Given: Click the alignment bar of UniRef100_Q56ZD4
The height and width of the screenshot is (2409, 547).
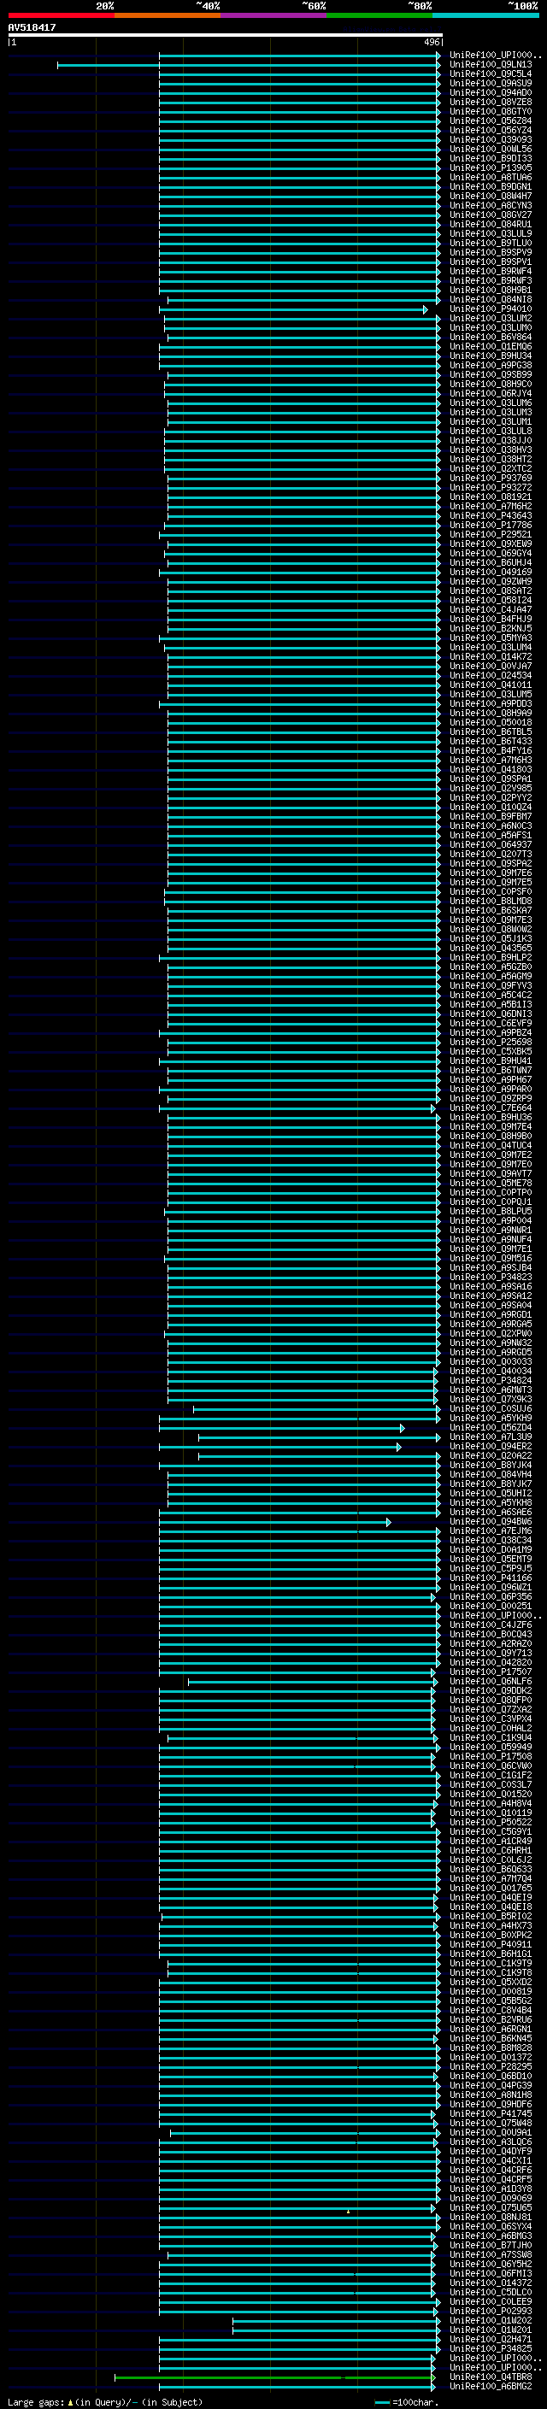Looking at the screenshot, I should (281, 1427).
